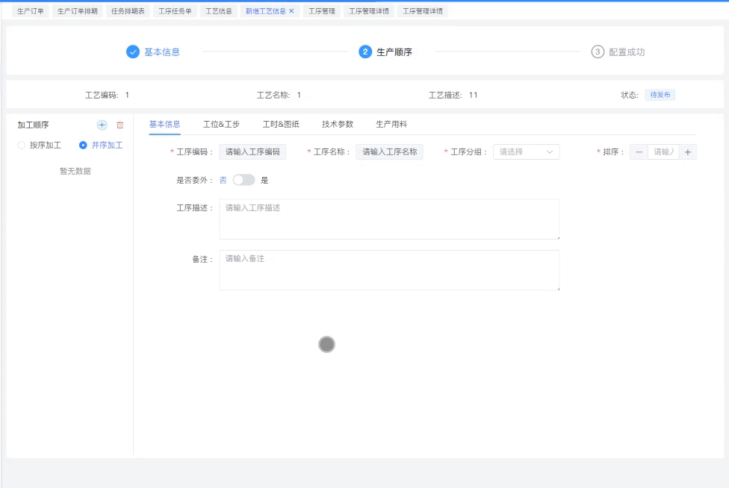Click the add process plus icon
This screenshot has height=488, width=729.
coord(102,125)
